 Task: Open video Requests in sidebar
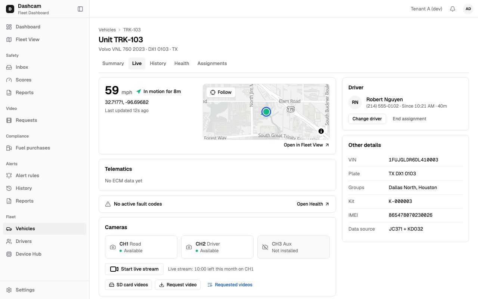(44, 120)
